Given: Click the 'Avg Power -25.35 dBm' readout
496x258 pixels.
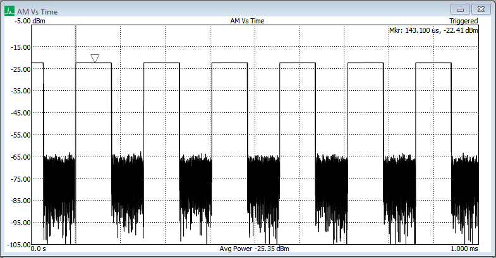Looking at the screenshot, I should coord(255,249).
